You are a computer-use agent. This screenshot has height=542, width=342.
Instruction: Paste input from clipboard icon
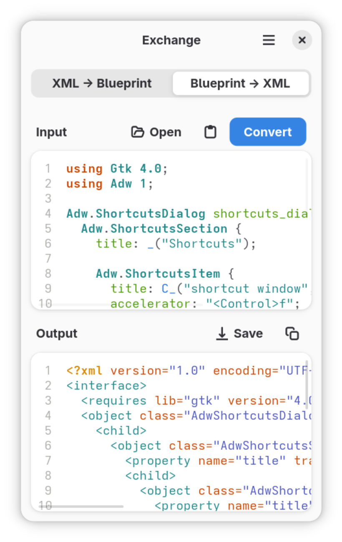coord(210,132)
